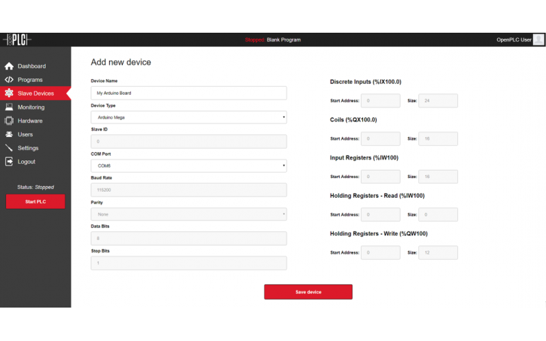Focus the Baud Rate input field
The image size is (546, 341).
(188, 190)
